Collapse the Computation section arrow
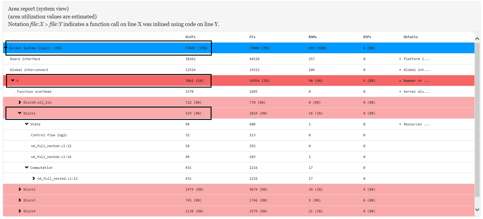The width and height of the screenshot is (483, 219). pos(27,167)
